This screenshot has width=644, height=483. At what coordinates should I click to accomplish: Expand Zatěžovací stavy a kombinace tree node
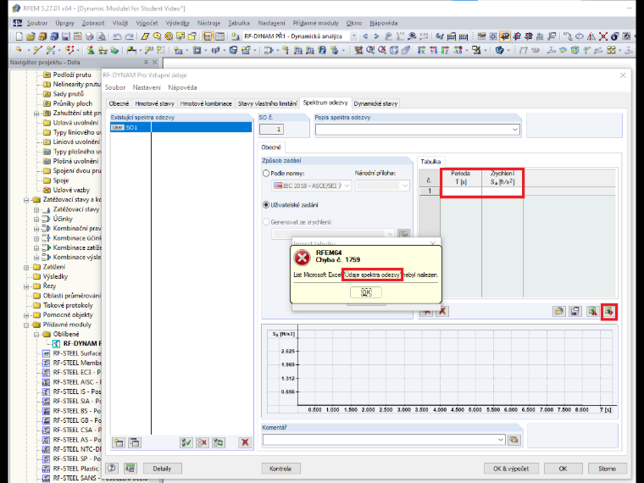click(x=26, y=200)
